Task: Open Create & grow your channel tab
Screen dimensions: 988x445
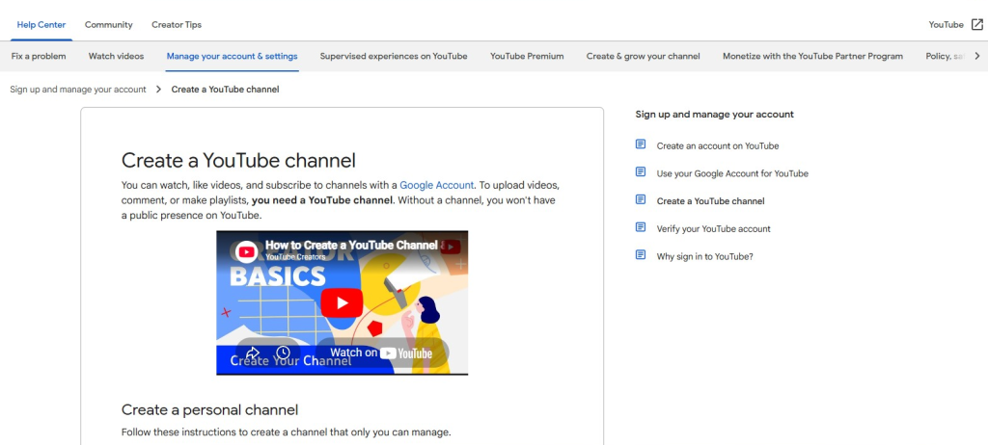Action: point(644,56)
